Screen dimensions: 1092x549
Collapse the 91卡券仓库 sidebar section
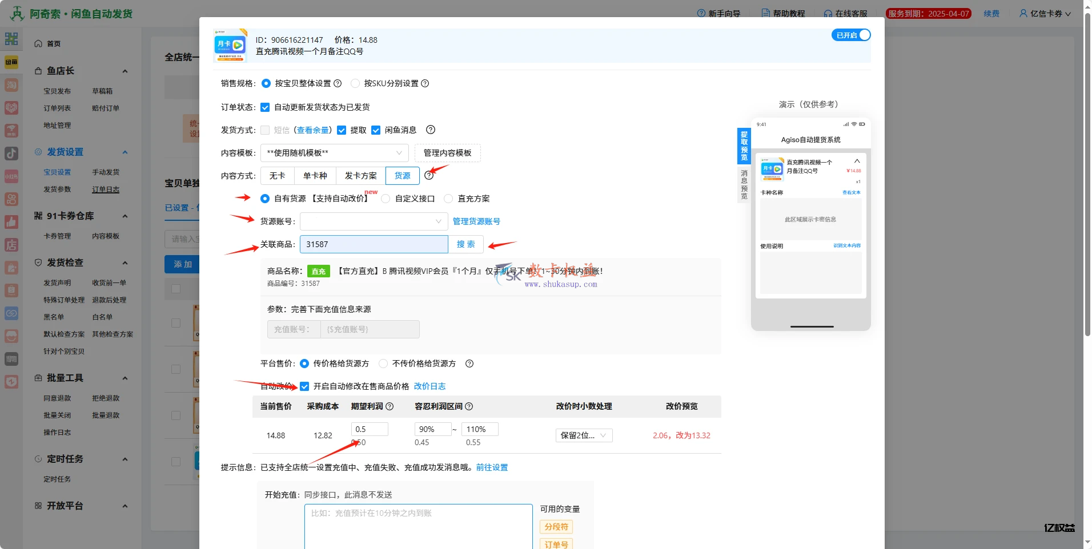125,216
